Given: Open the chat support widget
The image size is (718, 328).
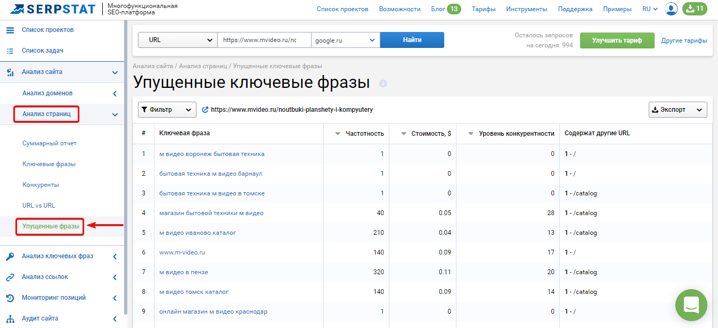Looking at the screenshot, I should [x=691, y=305].
